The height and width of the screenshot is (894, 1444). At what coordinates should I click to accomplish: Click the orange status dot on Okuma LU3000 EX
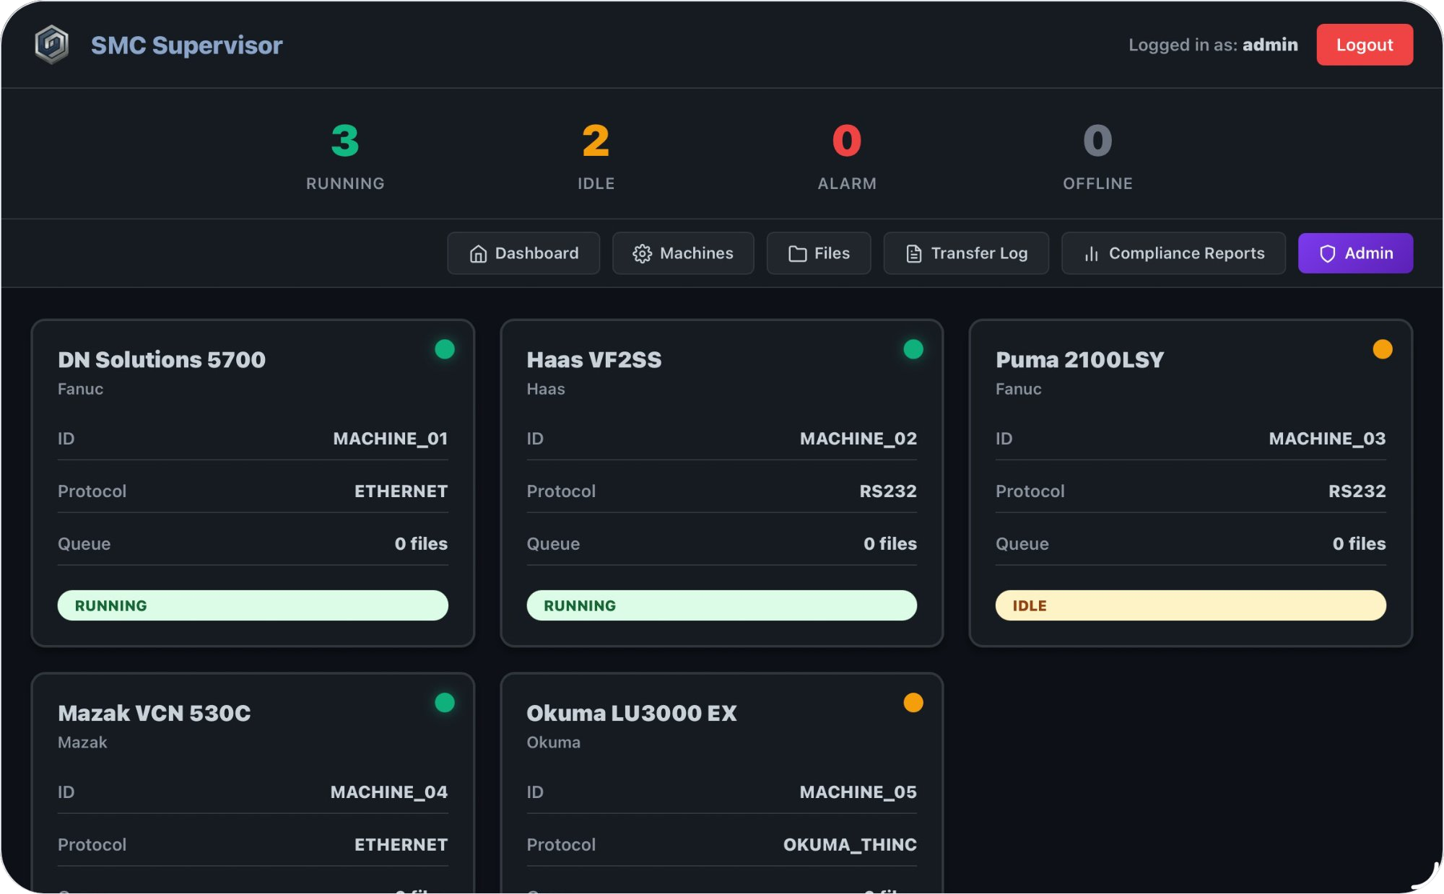point(913,703)
